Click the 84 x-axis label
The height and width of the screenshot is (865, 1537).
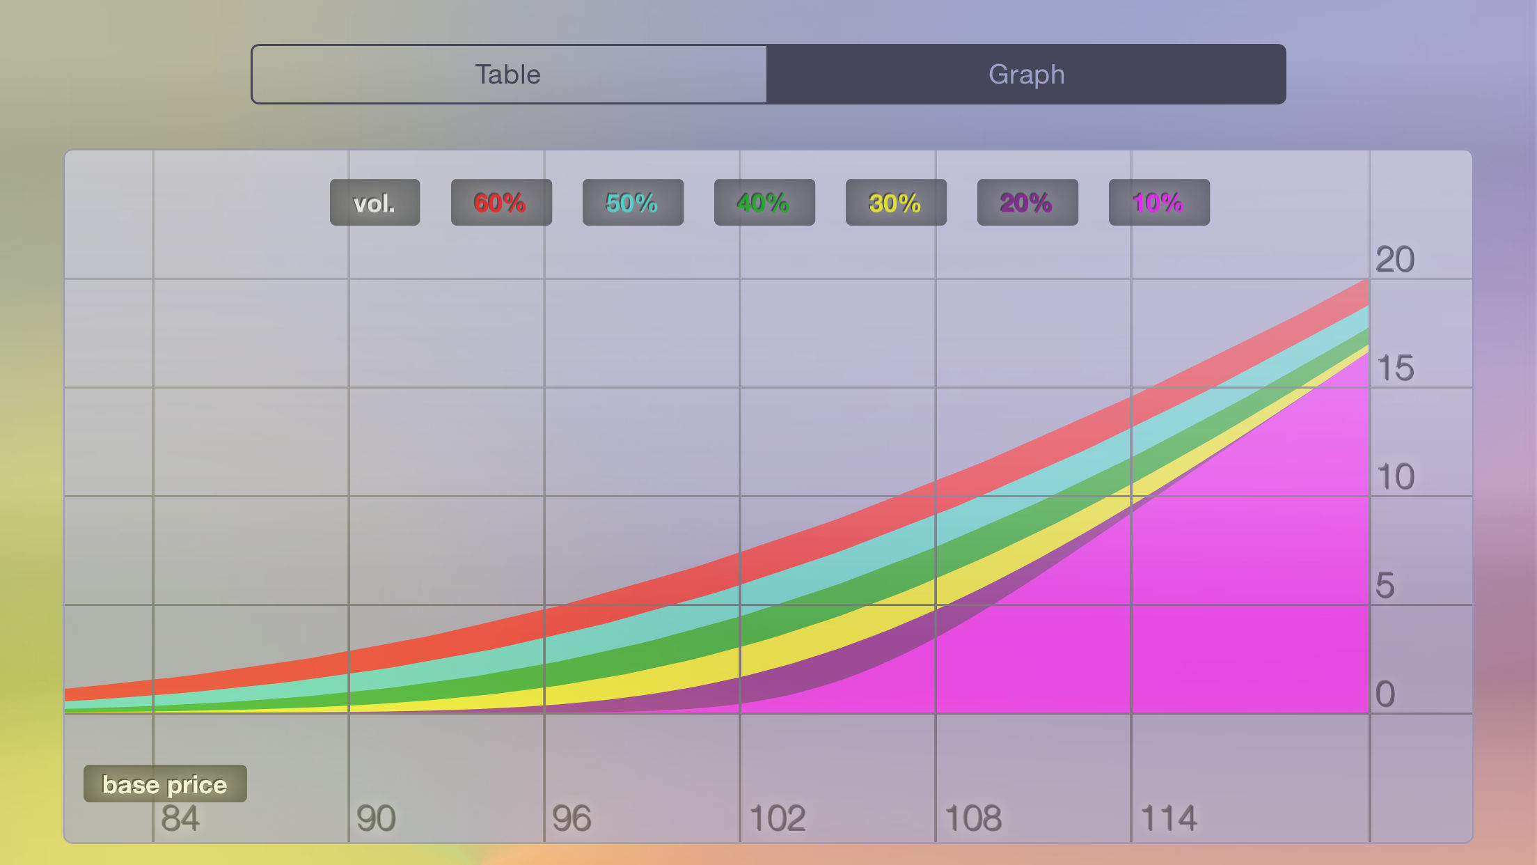[180, 818]
